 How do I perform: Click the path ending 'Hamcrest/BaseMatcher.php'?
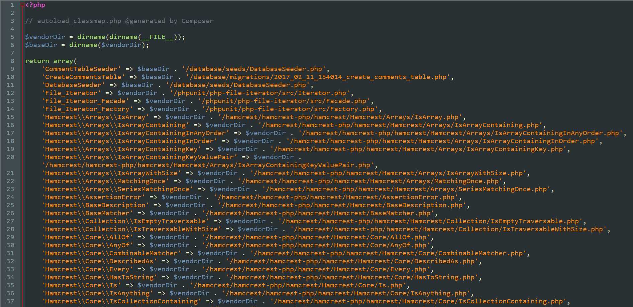318,213
